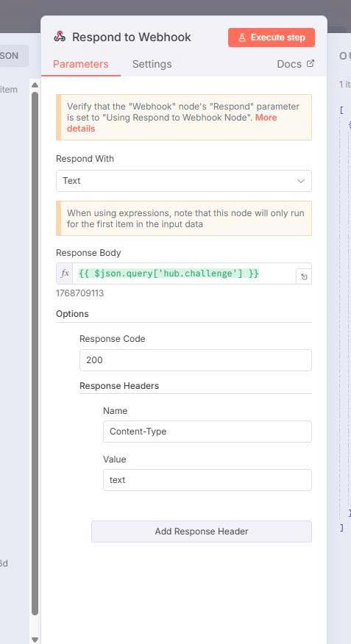Viewport: 351px width, 644px height.
Task: Click Add Response Header button
Action: click(202, 532)
